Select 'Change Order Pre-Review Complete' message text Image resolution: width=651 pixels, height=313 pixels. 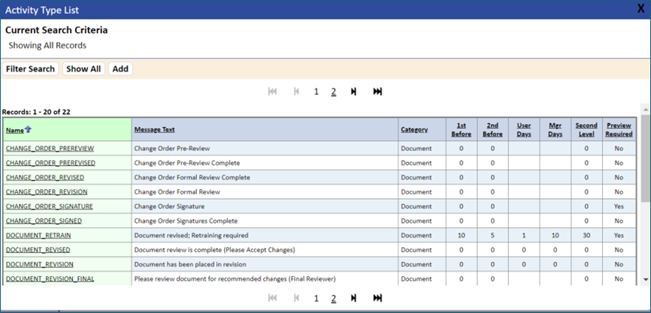[187, 163]
